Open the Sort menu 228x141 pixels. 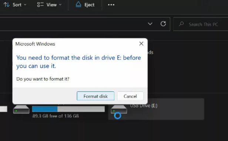click(x=15, y=5)
